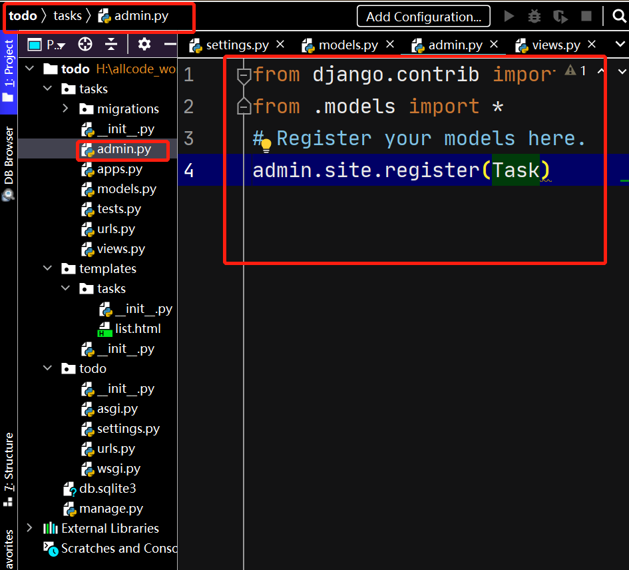Screen dimensions: 629x570
Task: Toggle the Favorites tool window tab
Action: [x=9, y=549]
